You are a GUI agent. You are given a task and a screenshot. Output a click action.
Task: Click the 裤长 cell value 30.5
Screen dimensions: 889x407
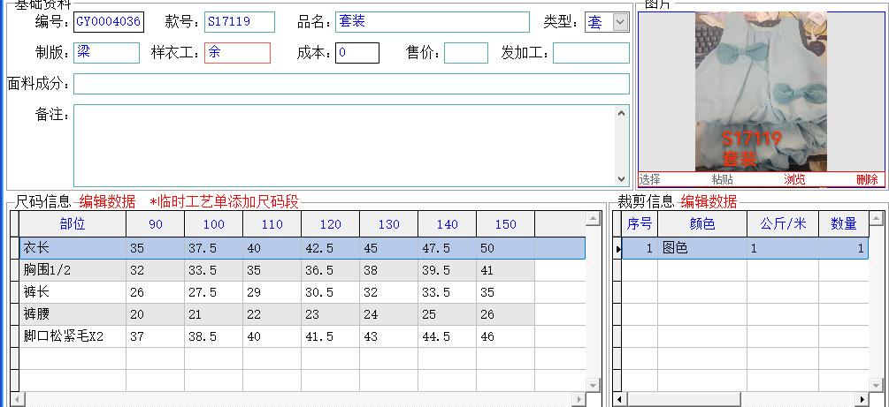(x=331, y=292)
